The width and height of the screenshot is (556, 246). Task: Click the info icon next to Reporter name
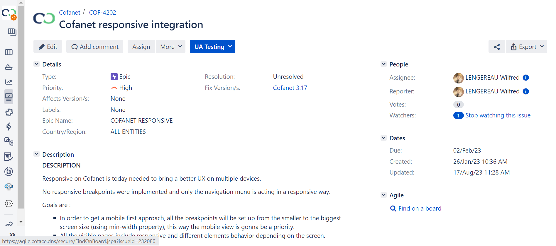tap(526, 91)
